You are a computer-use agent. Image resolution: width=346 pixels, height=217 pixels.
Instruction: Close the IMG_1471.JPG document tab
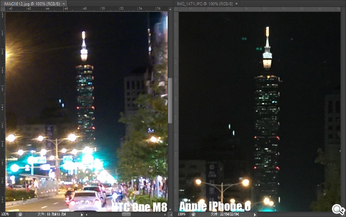tap(237, 4)
